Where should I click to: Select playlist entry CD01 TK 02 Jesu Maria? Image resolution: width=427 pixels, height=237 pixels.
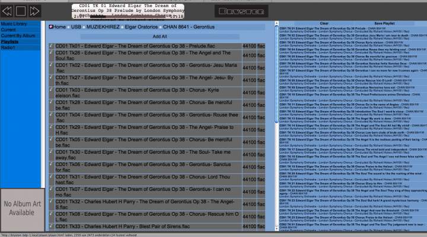point(353,37)
